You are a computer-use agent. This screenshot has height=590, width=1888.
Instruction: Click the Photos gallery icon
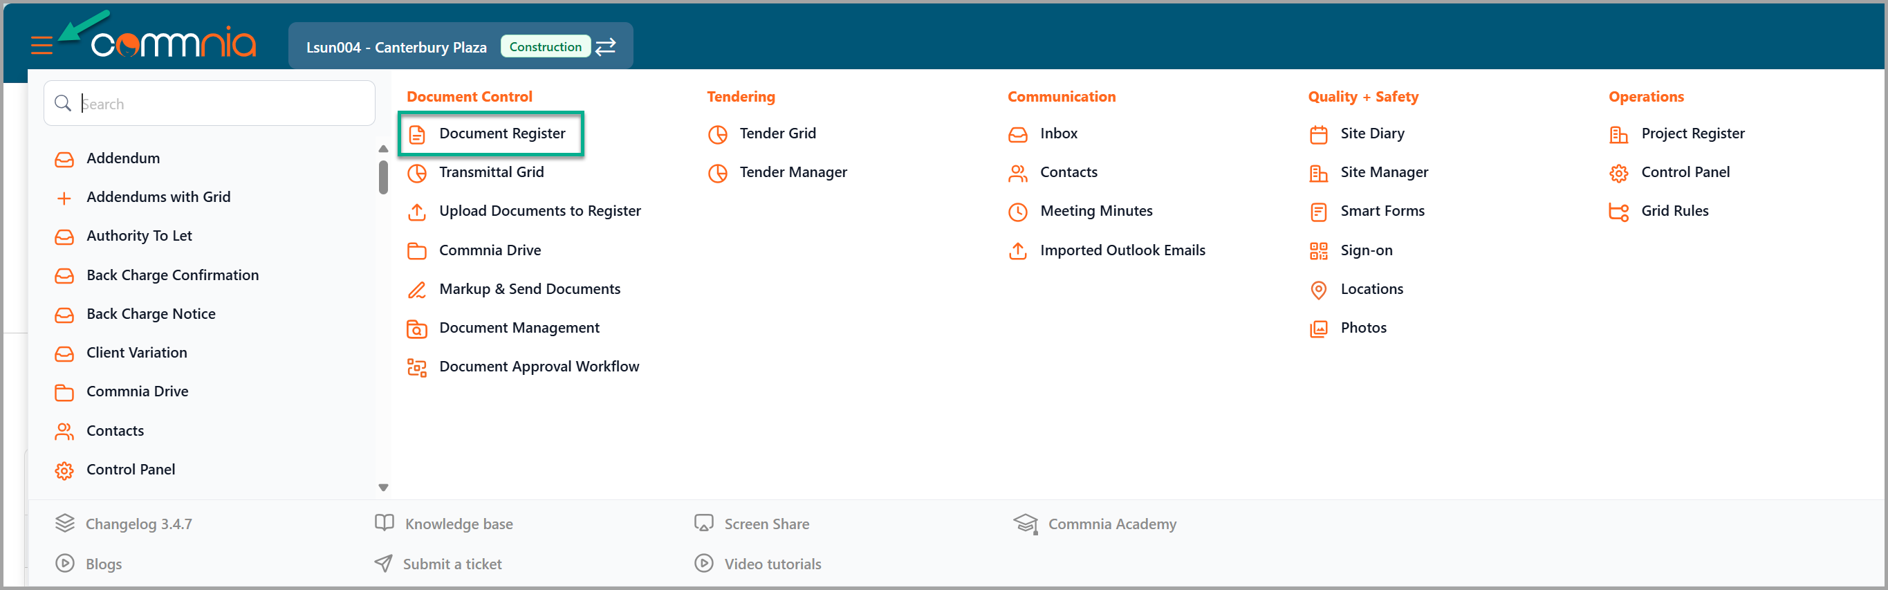pos(1319,329)
